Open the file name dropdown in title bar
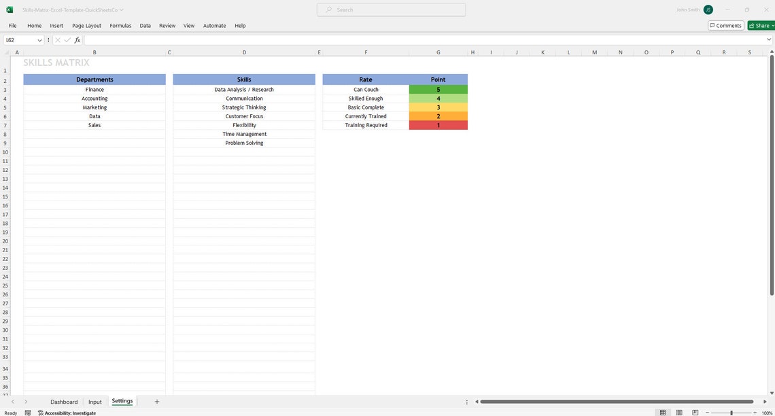 point(122,10)
